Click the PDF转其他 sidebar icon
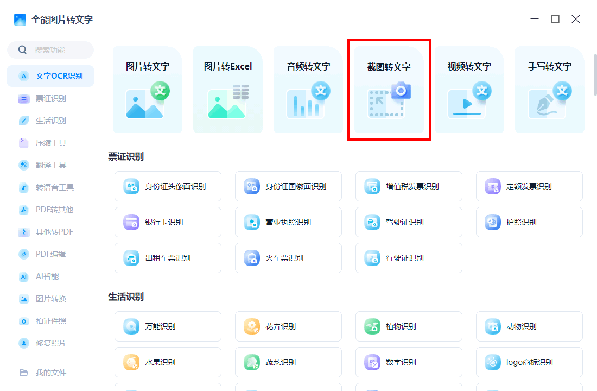The width and height of the screenshot is (597, 391). (x=23, y=210)
